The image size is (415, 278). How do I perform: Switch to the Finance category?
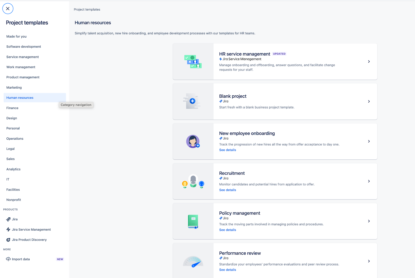point(12,108)
